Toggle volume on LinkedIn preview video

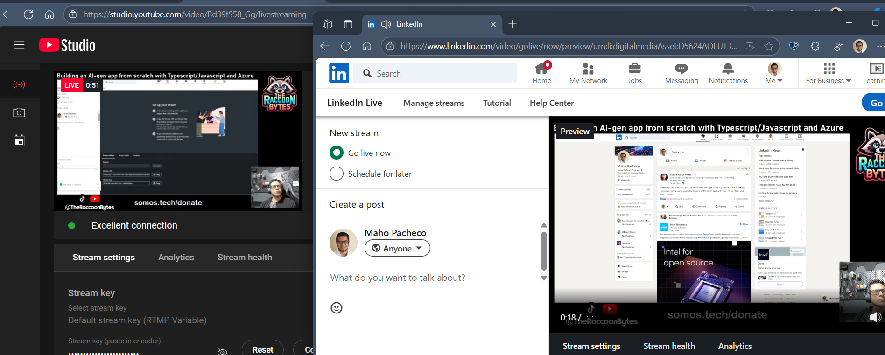click(876, 317)
